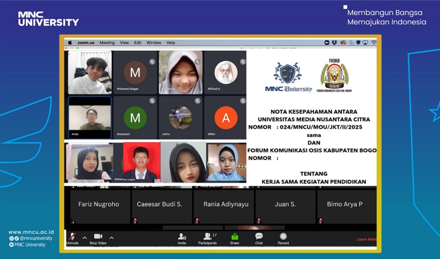
Task: Click the Invite icon in the Zoom toolbar
Action: coord(182,236)
